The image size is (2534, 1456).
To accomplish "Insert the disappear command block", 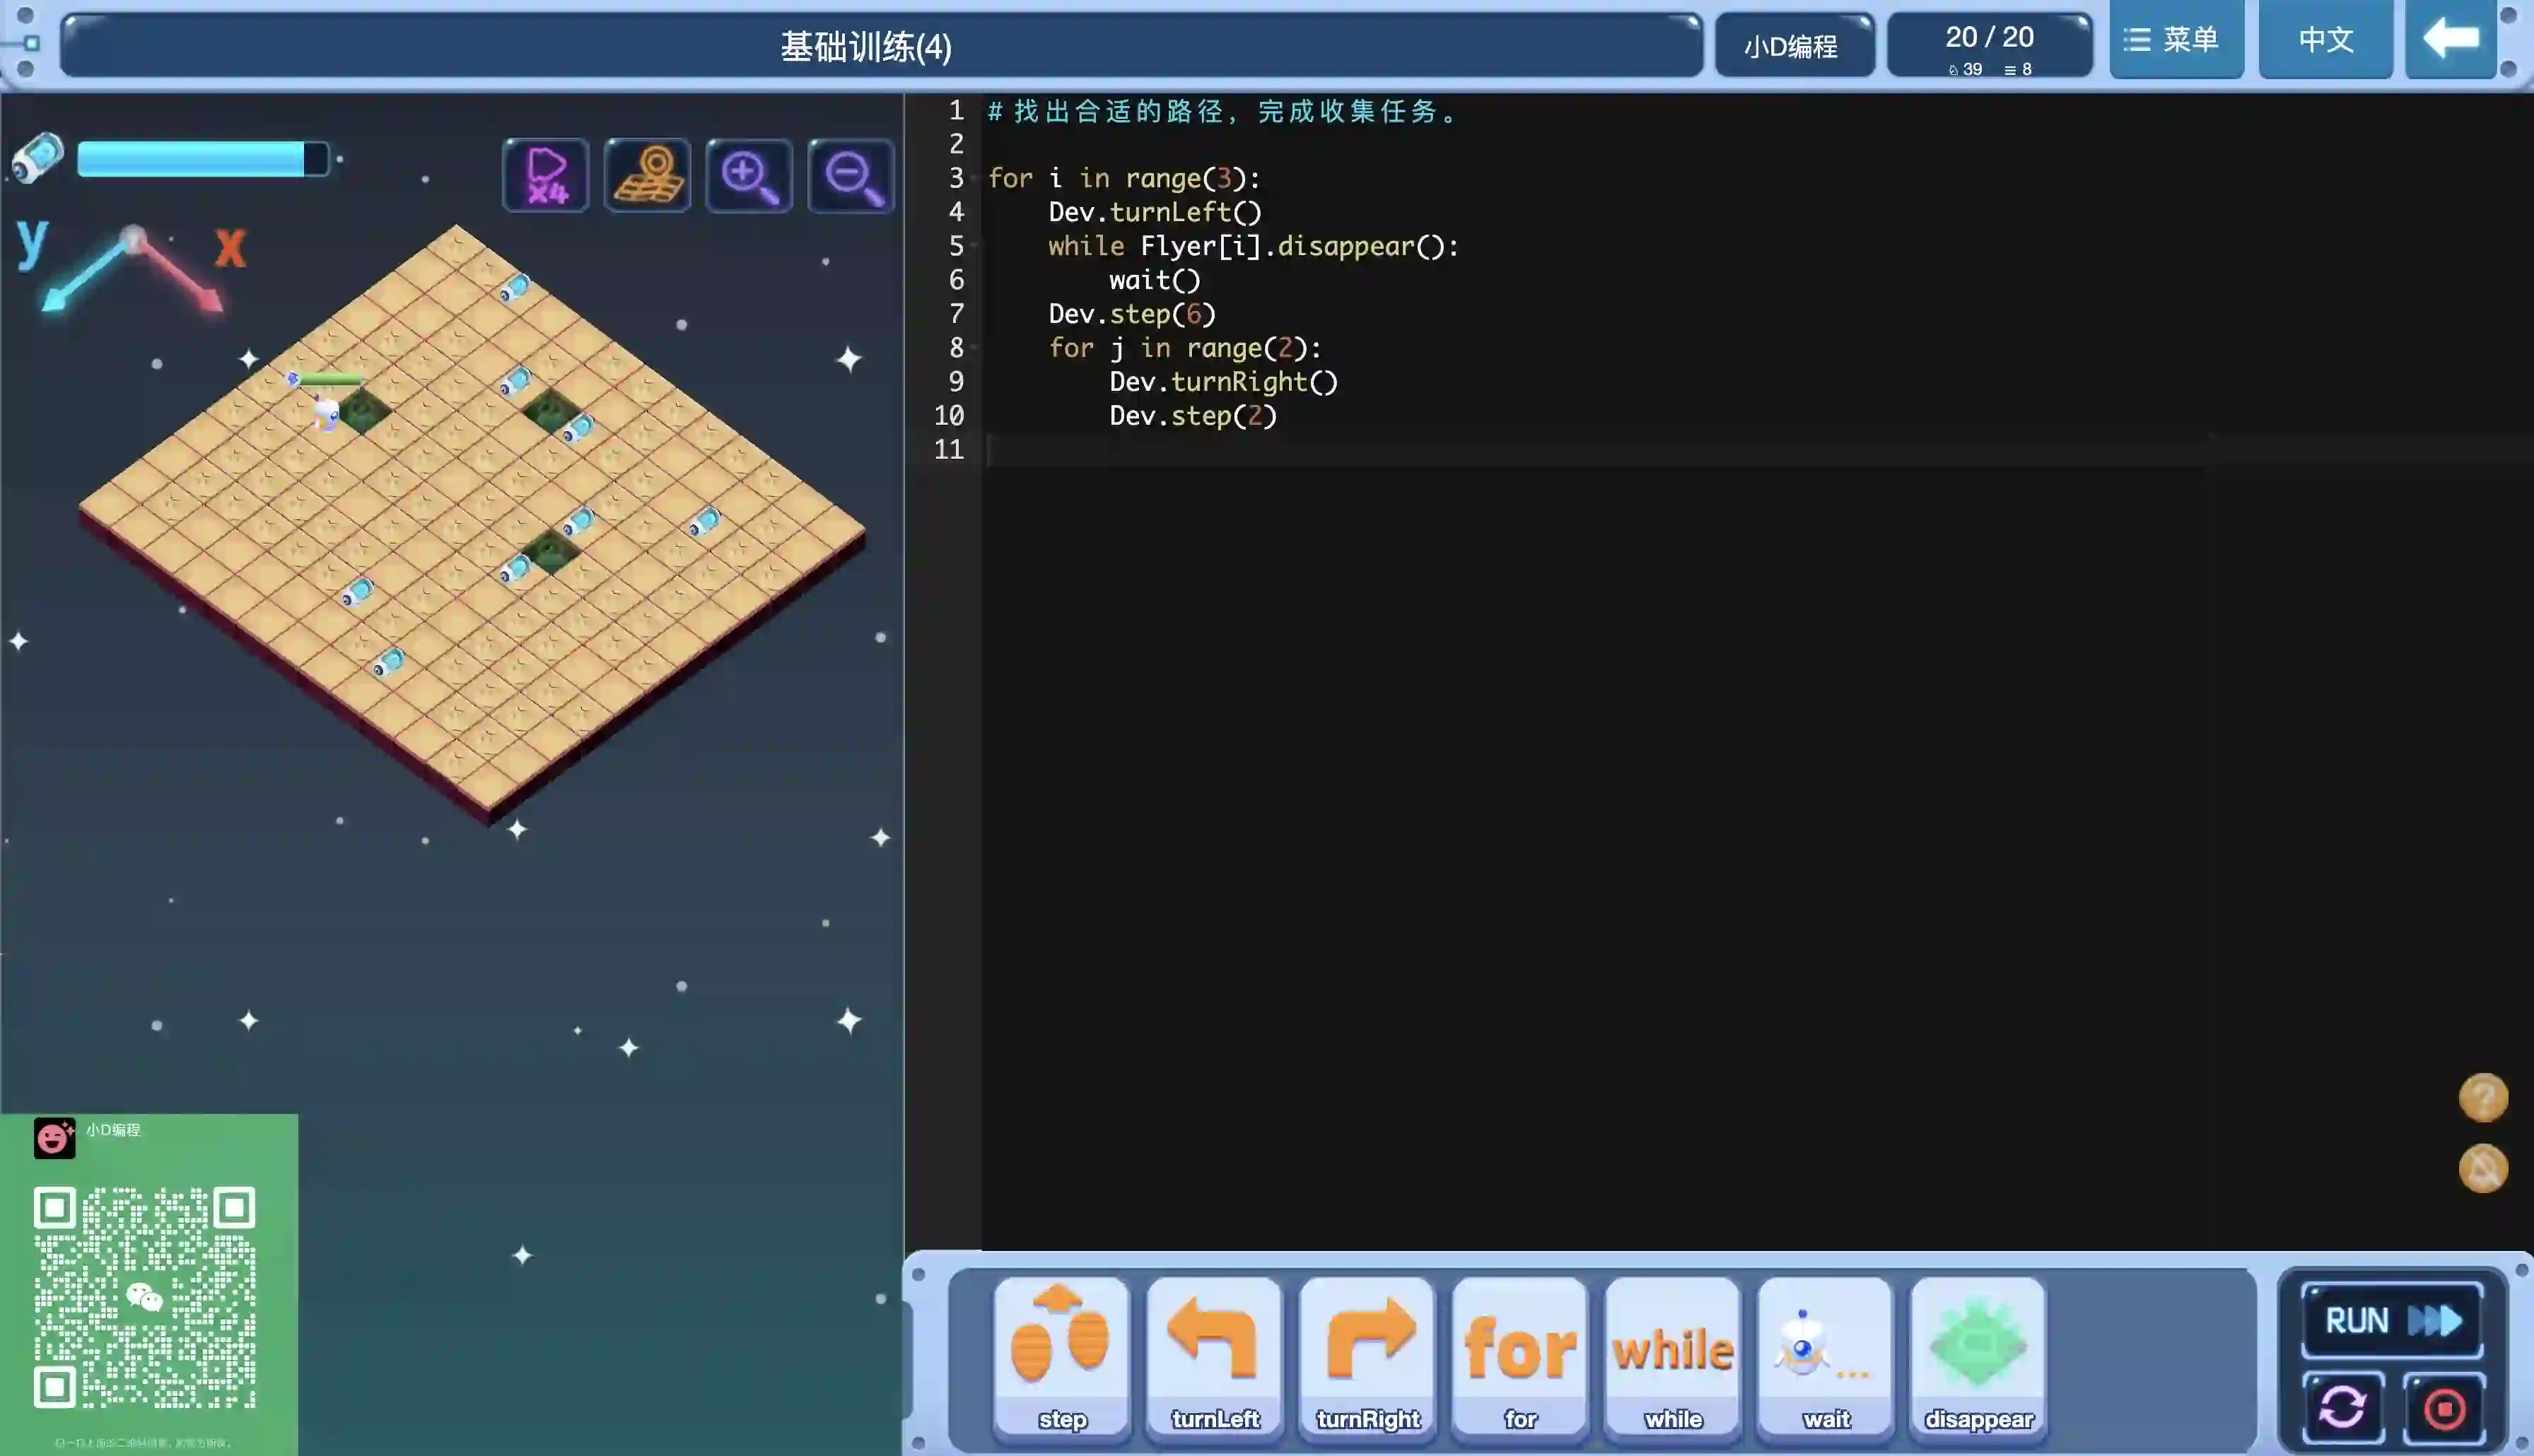I will coord(1978,1354).
